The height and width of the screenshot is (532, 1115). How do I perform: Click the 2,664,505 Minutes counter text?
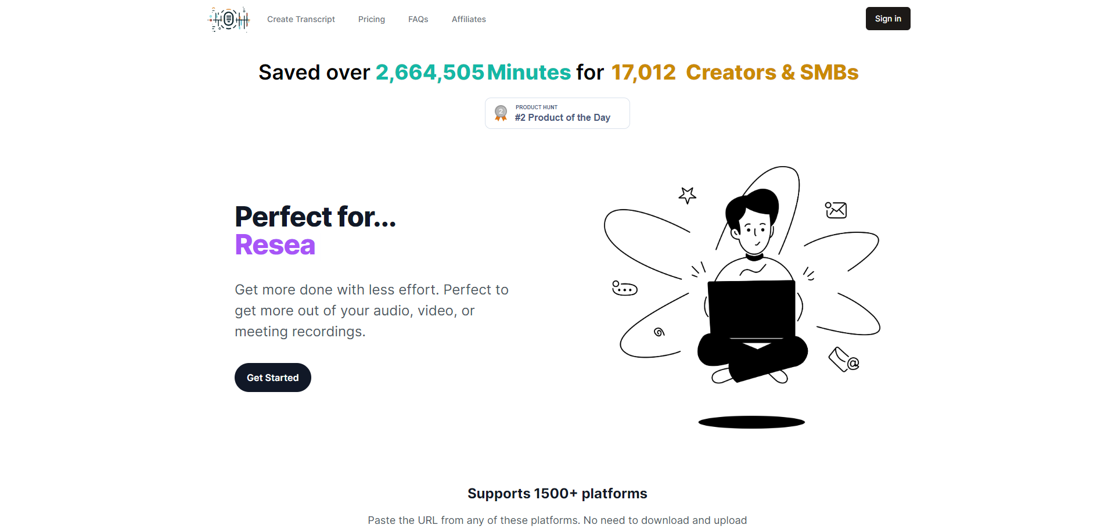(473, 73)
